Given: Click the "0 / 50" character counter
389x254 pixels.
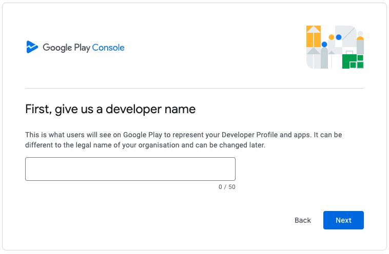Looking at the screenshot, I should tap(227, 187).
